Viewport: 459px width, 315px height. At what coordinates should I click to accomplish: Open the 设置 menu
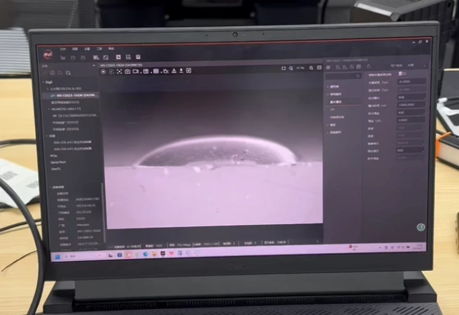[87, 49]
